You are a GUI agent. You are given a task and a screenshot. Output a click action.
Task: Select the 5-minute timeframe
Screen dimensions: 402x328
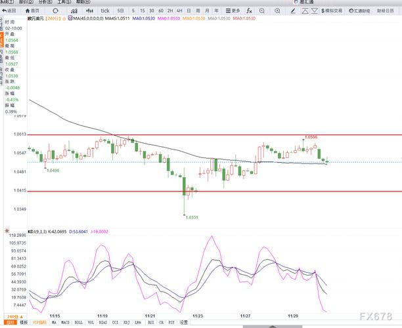pos(133,10)
